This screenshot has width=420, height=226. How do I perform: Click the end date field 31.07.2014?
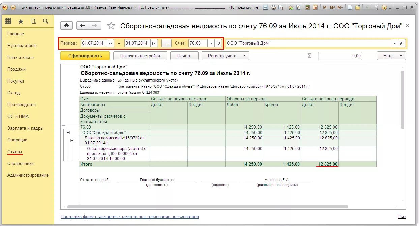point(138,43)
